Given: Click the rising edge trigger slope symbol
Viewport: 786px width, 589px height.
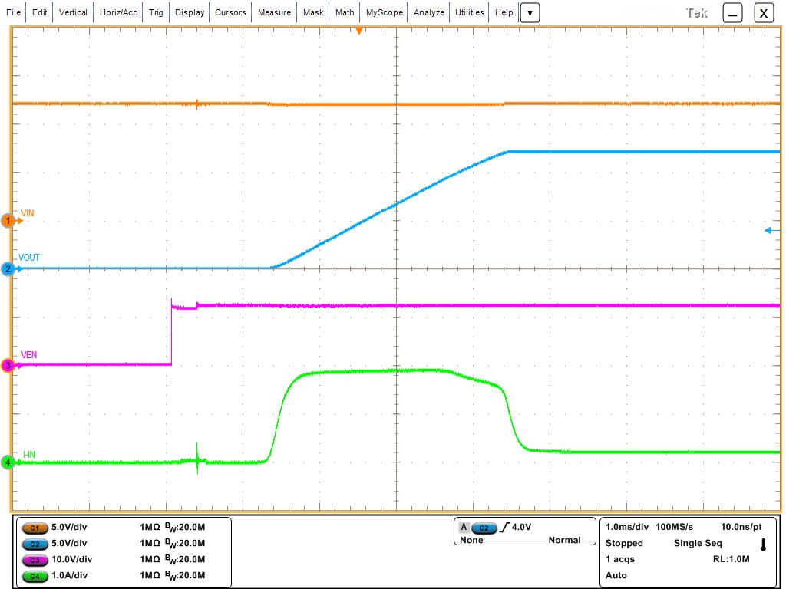Looking at the screenshot, I should tap(504, 528).
